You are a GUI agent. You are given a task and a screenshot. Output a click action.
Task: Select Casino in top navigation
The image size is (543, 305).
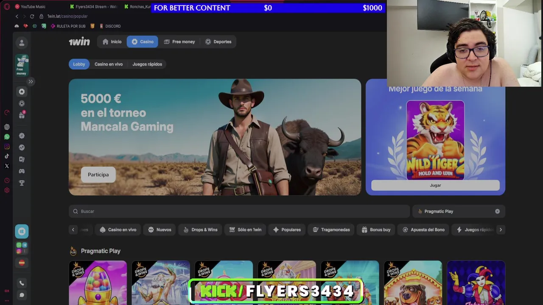[x=143, y=42]
